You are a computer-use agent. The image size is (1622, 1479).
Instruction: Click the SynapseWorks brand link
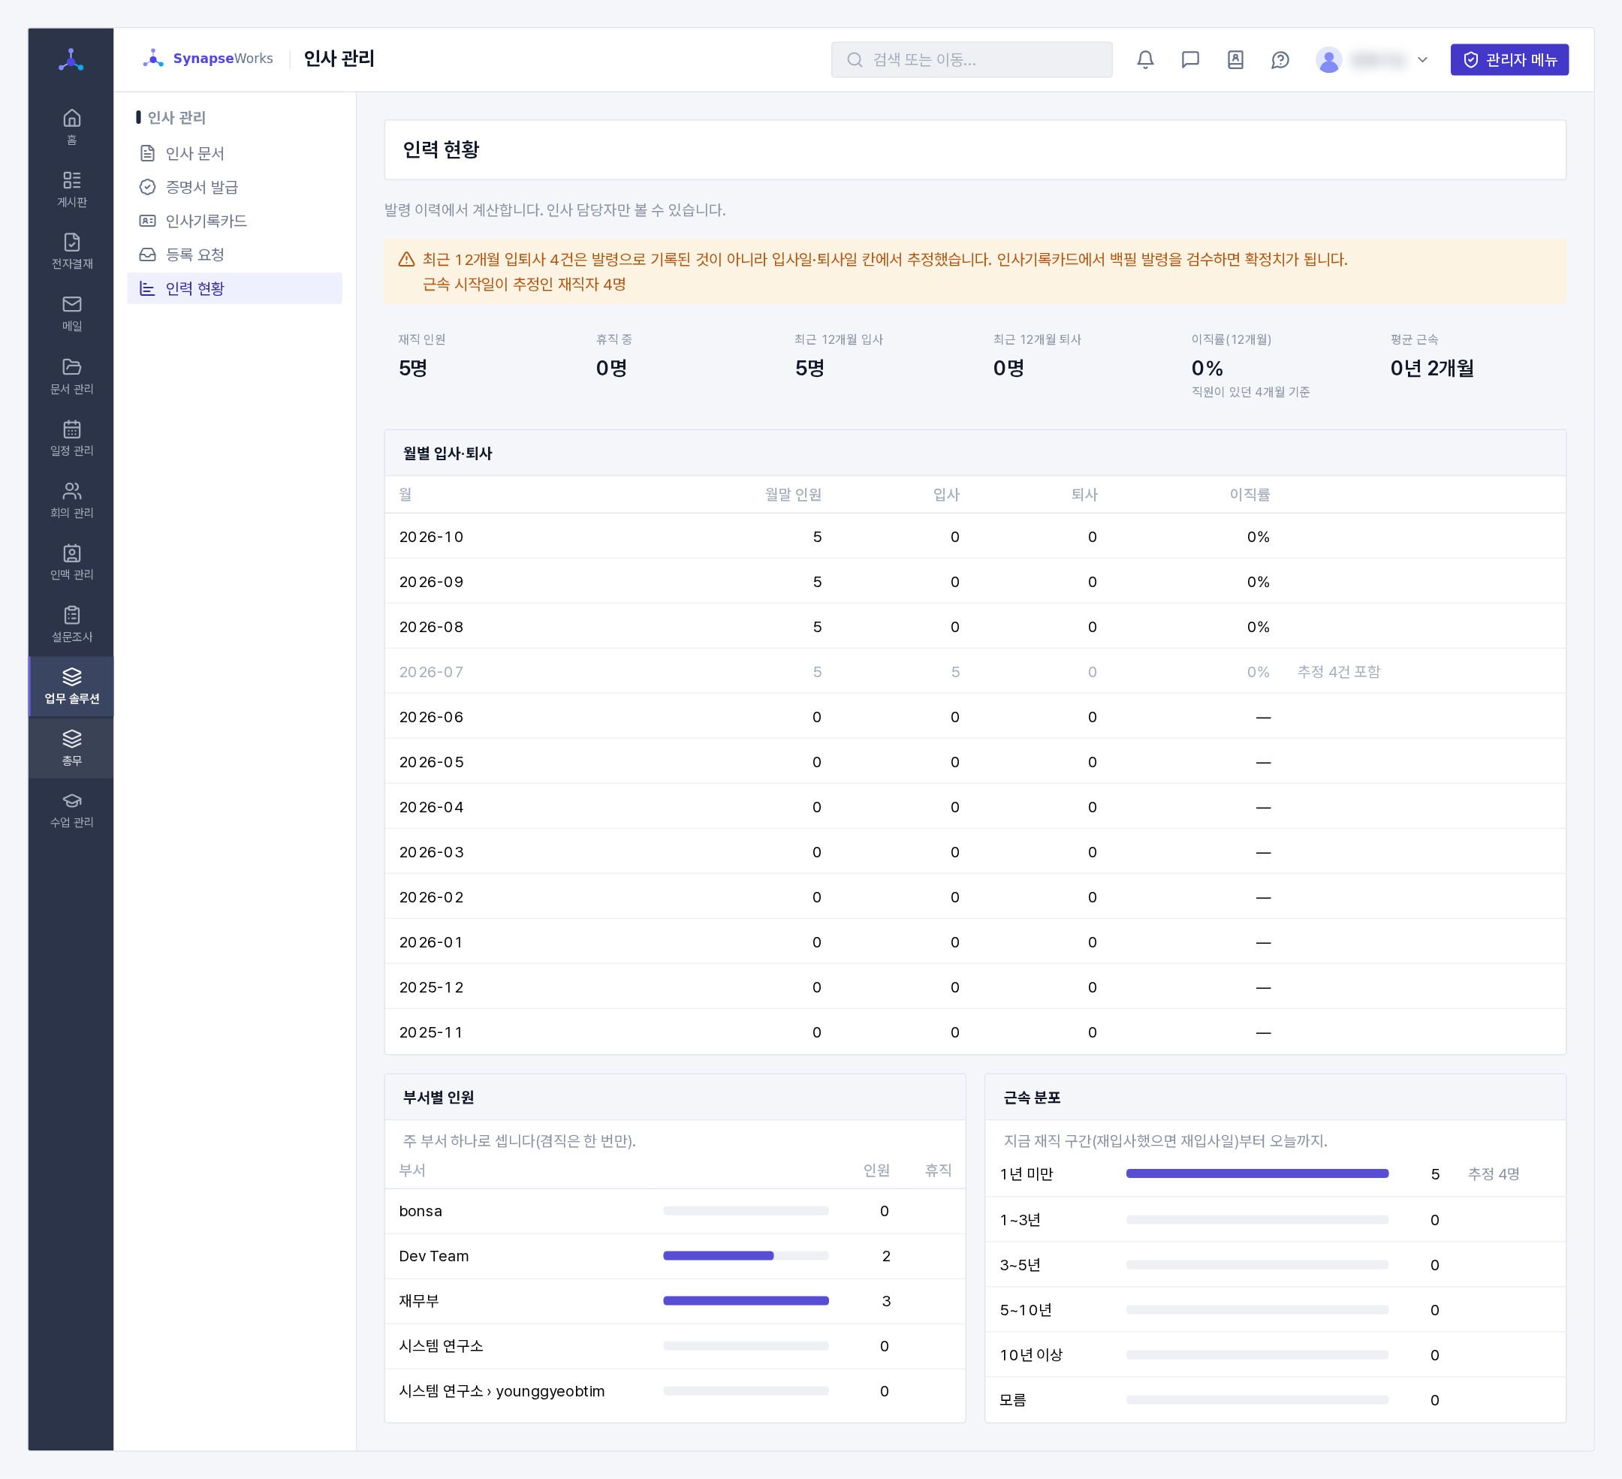(x=209, y=59)
